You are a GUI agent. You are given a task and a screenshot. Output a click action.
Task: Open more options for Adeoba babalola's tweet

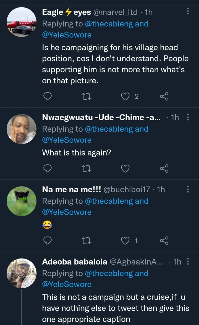[188, 261]
